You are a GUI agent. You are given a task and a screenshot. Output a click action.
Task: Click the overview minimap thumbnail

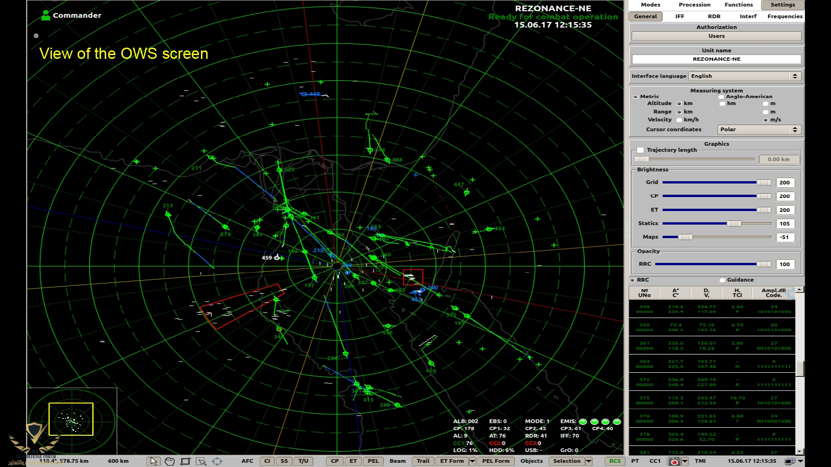(x=72, y=420)
